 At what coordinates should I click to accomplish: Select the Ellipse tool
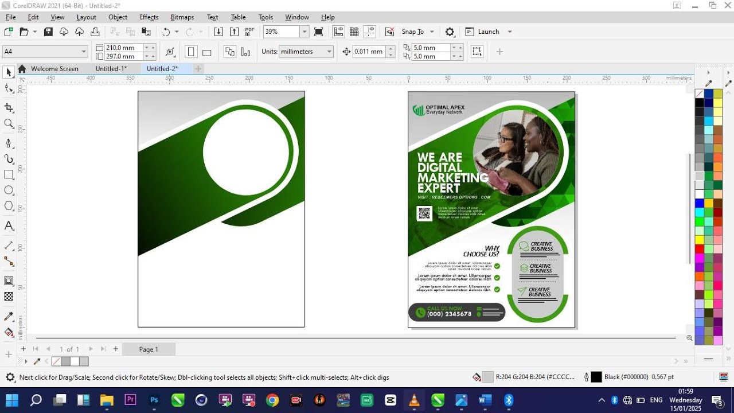pyautogui.click(x=9, y=190)
